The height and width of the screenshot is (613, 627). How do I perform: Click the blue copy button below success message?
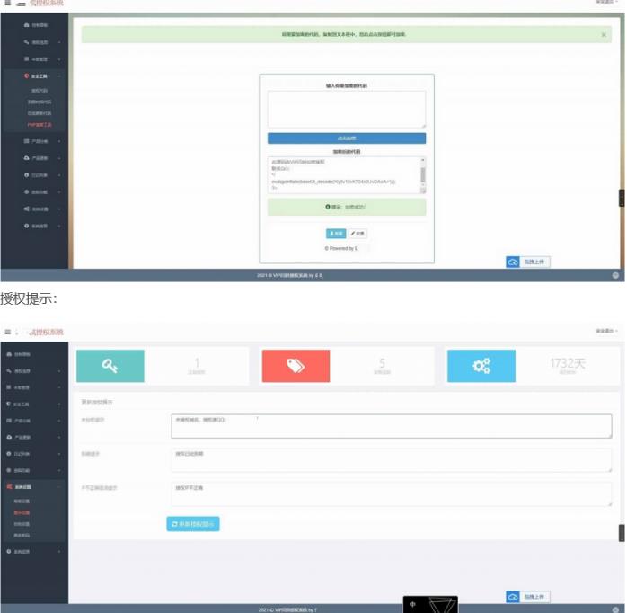[336, 234]
